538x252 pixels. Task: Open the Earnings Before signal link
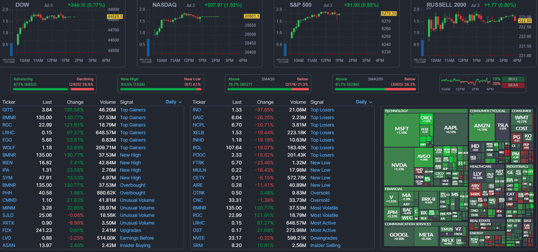point(137,238)
